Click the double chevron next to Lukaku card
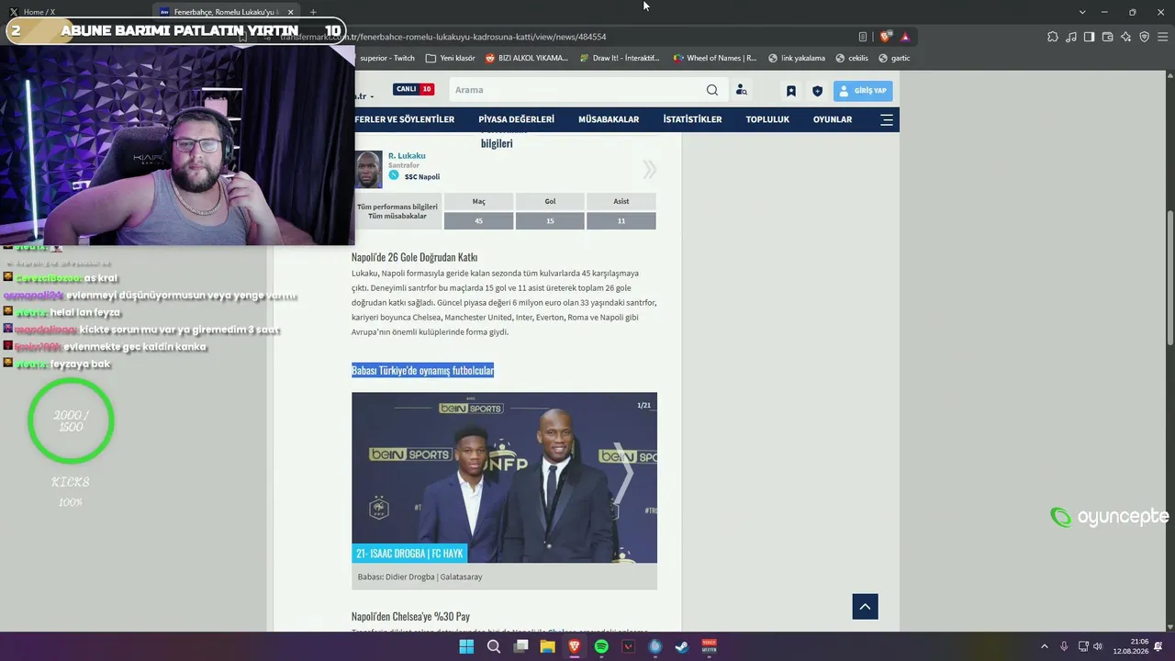The height and width of the screenshot is (661, 1175). coord(649,169)
